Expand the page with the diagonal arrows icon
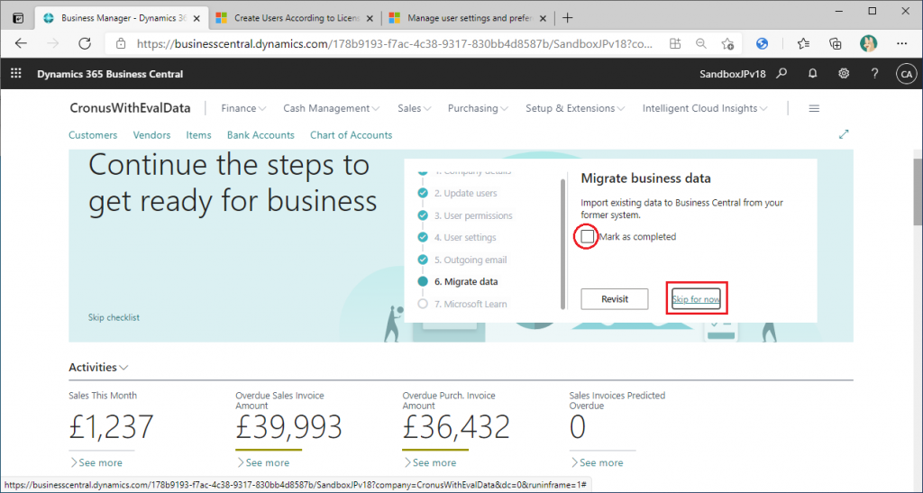 tap(844, 134)
